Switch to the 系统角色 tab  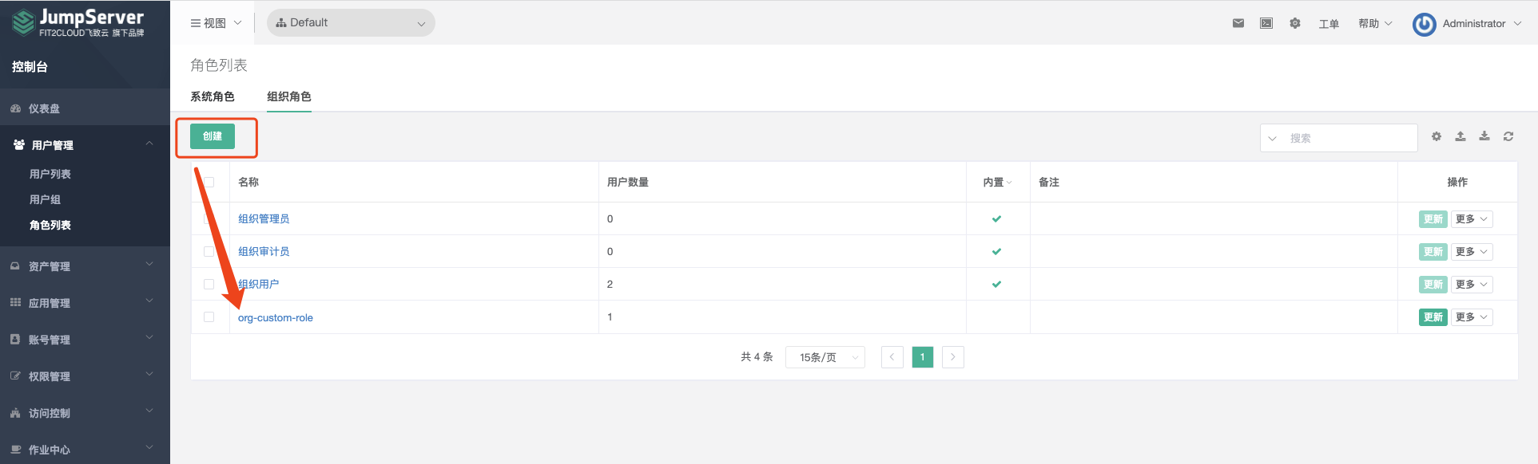coord(213,96)
